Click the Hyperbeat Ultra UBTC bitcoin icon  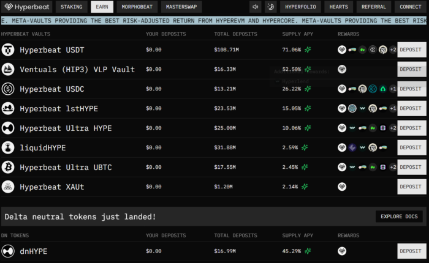9,167
